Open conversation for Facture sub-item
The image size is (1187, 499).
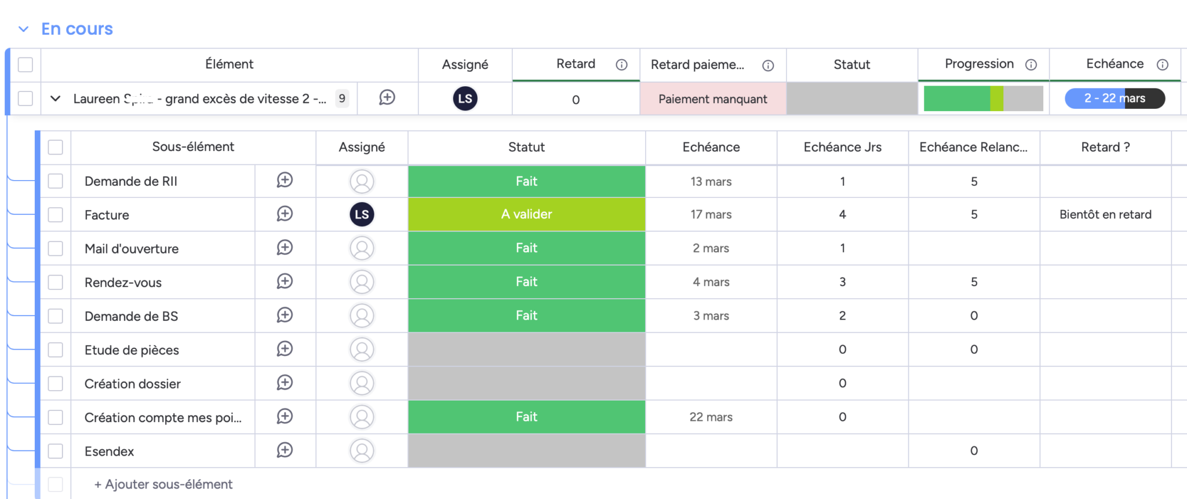(285, 214)
